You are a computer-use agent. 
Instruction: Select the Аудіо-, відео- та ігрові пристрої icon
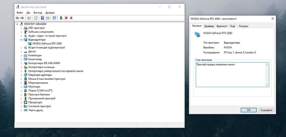click(x=25, y=36)
